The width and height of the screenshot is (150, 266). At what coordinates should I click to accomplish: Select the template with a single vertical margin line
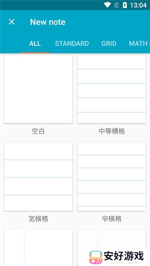click(x=38, y=248)
